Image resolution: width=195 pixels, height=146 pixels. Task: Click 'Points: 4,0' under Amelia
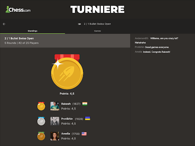point(69,138)
